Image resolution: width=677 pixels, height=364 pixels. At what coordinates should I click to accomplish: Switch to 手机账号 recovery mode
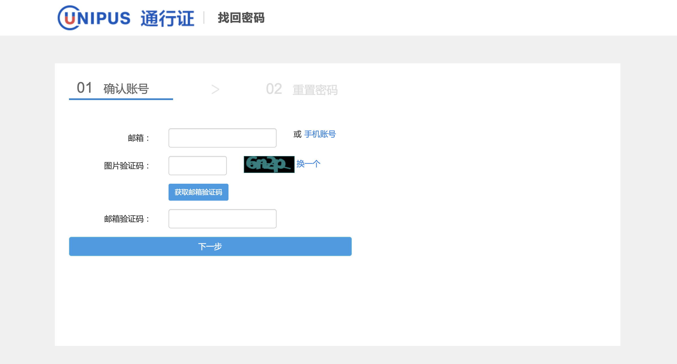click(x=320, y=135)
